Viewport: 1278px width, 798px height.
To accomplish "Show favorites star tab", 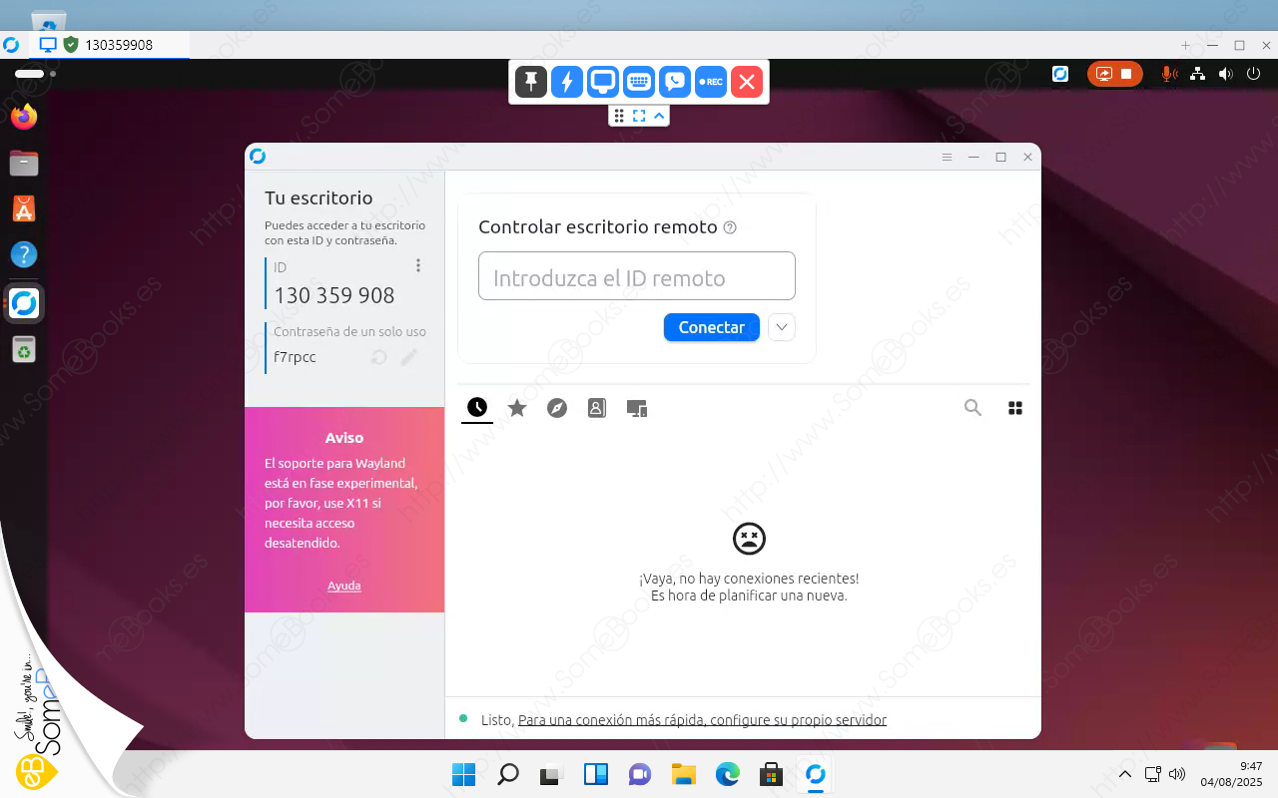I will coord(517,407).
